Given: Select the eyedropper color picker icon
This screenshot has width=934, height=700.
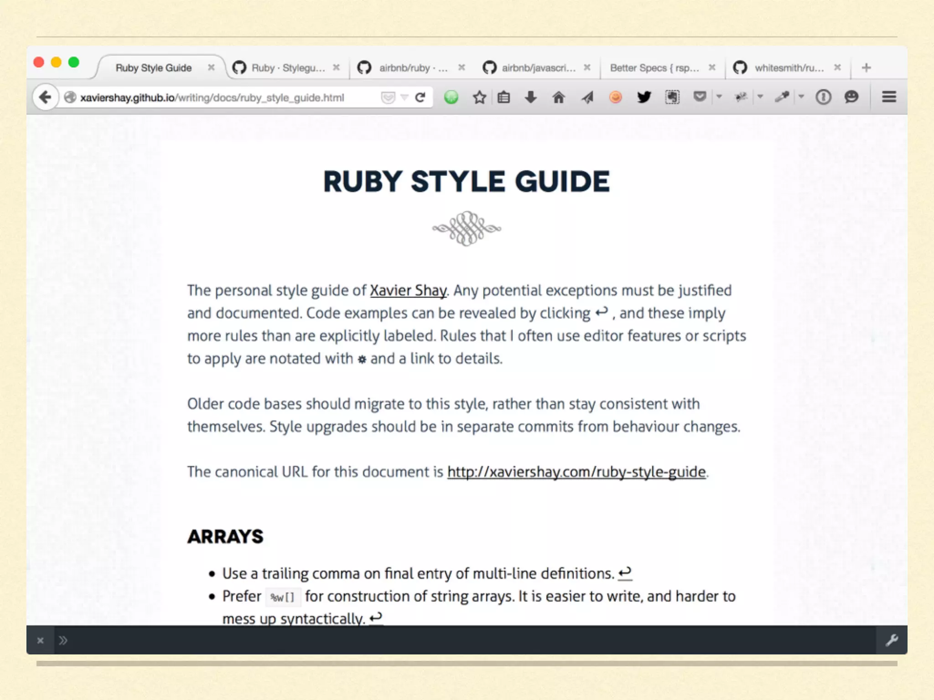Looking at the screenshot, I should coord(782,97).
